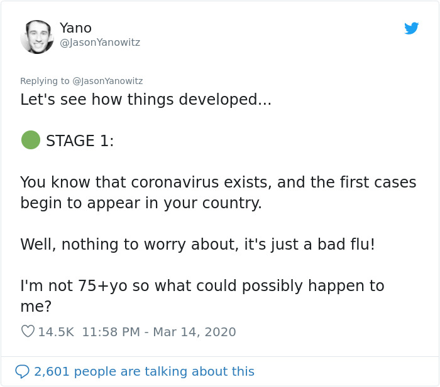Open "2,601 people are talking about this"
Viewport: 440px width, 387px height.
tap(144, 371)
